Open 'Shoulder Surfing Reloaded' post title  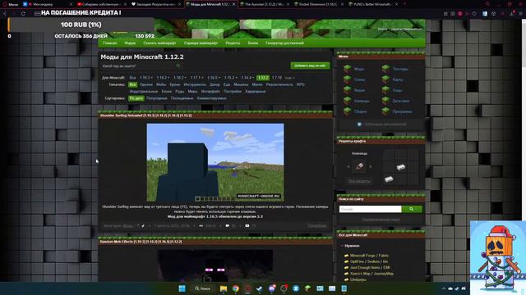[x=146, y=116]
